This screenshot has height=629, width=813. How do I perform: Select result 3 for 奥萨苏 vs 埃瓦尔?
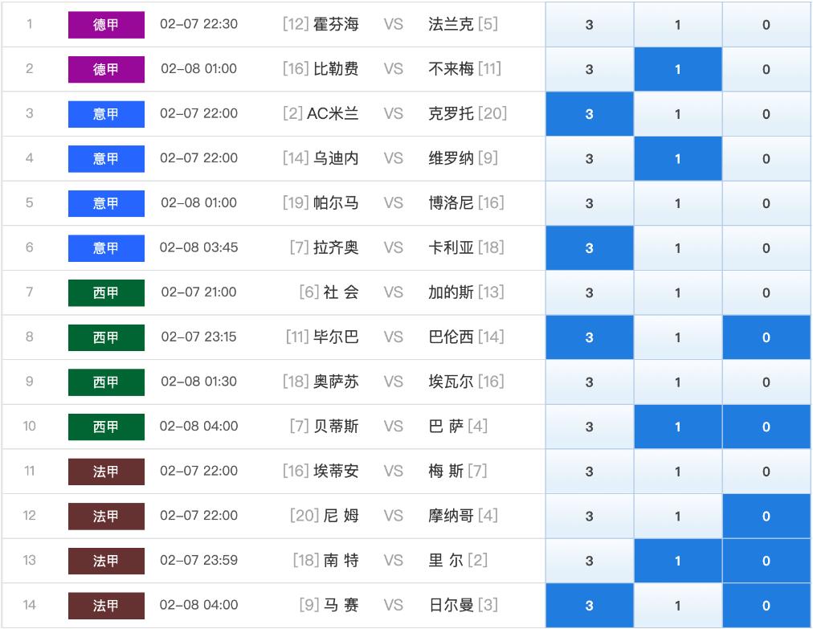click(x=590, y=382)
